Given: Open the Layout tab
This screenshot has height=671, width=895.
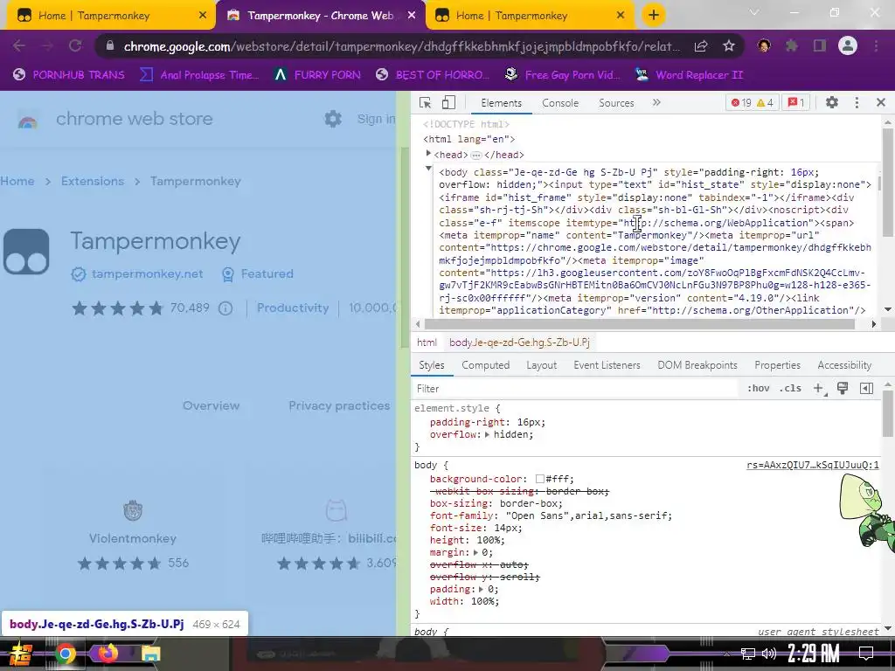Looking at the screenshot, I should point(541,365).
